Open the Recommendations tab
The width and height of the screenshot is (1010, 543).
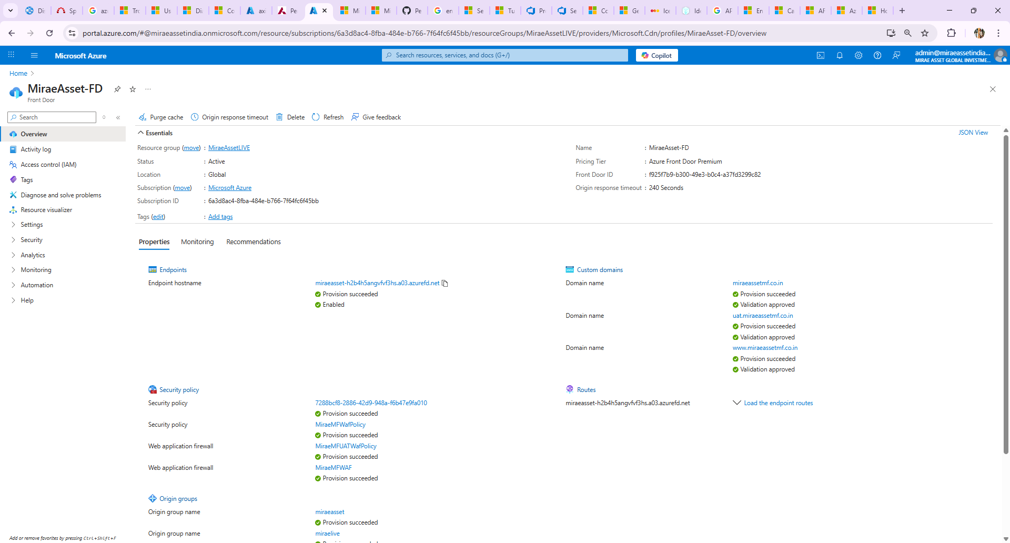pos(253,242)
